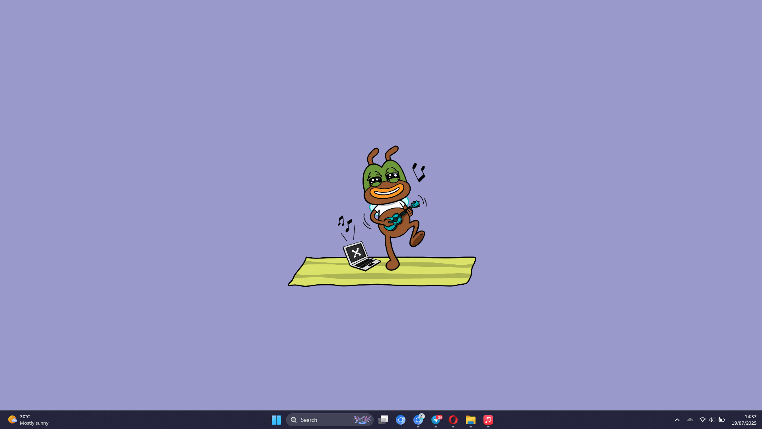
Task: Switch to Chromium window with profile avatar
Action: [x=418, y=420]
